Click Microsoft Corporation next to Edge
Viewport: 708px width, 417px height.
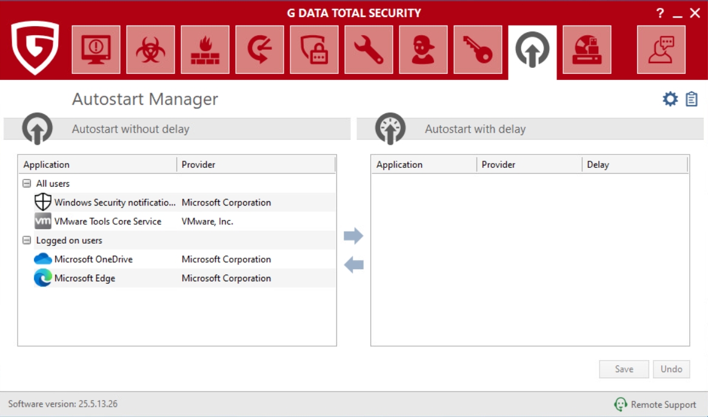pyautogui.click(x=226, y=278)
